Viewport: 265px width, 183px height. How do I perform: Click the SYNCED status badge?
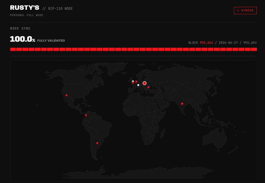coord(245,11)
